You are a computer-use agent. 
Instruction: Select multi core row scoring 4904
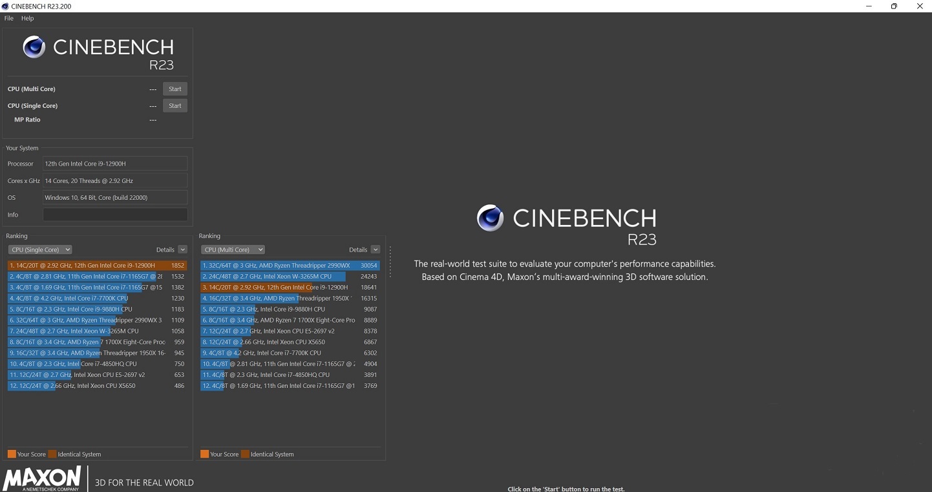coord(290,365)
